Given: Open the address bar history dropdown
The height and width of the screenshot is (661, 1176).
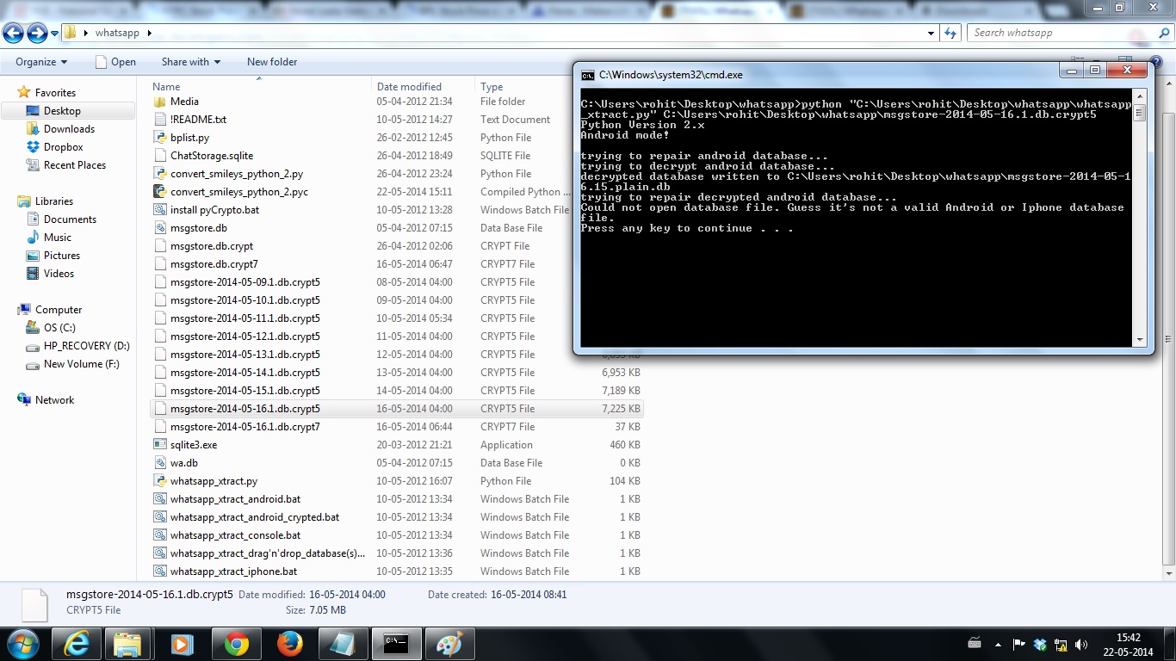Looking at the screenshot, I should pyautogui.click(x=932, y=34).
